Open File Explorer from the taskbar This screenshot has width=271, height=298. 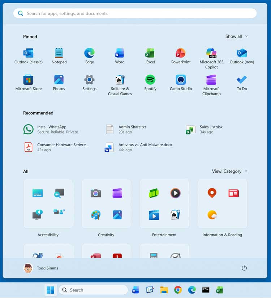click(x=164, y=290)
